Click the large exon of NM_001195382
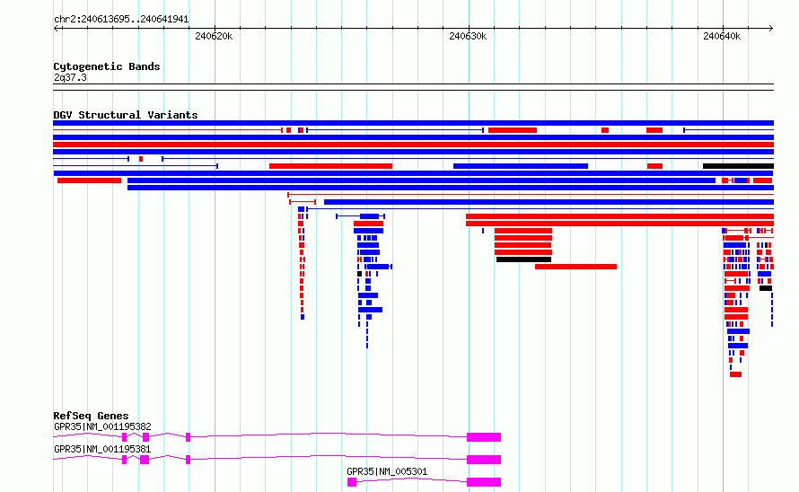Screen dimensions: 799x492 pyautogui.click(x=484, y=437)
